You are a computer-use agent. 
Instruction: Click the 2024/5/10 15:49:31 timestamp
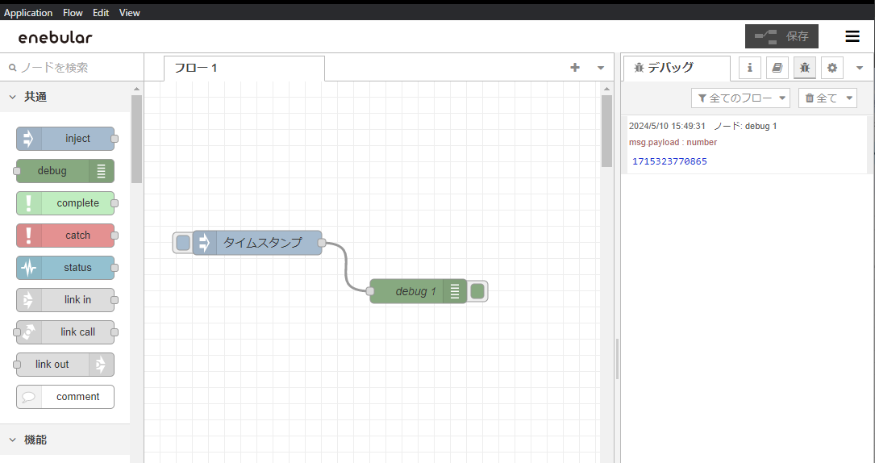click(668, 126)
